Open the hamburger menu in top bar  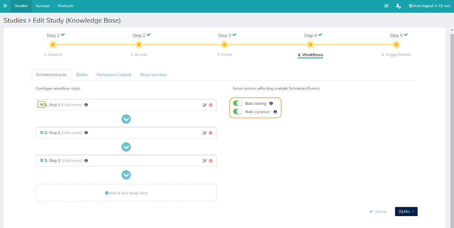pos(5,6)
